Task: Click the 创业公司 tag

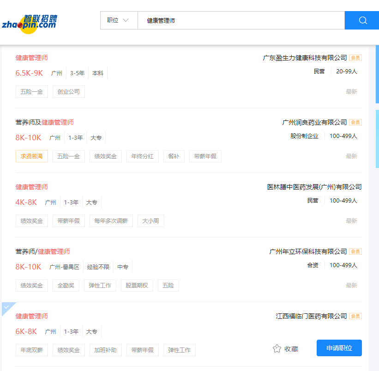Action: coord(69,92)
